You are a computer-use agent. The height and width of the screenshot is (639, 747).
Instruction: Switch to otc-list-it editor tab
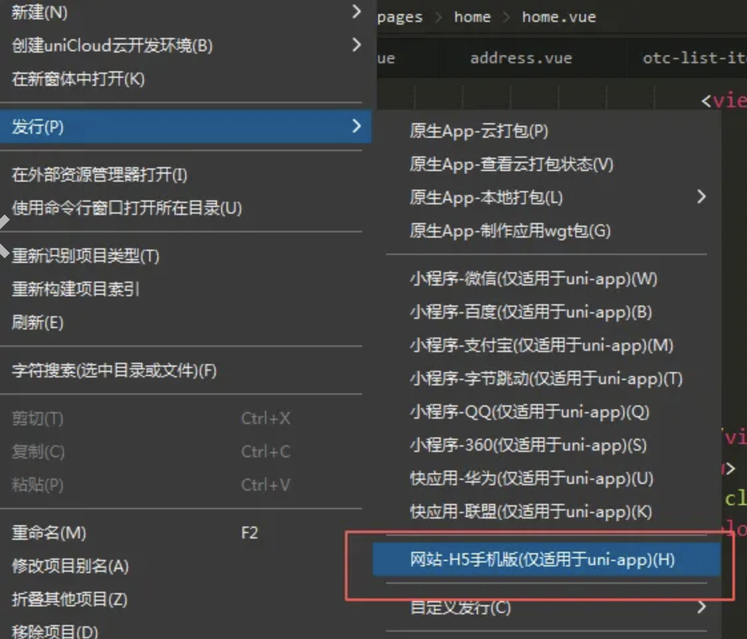(694, 58)
